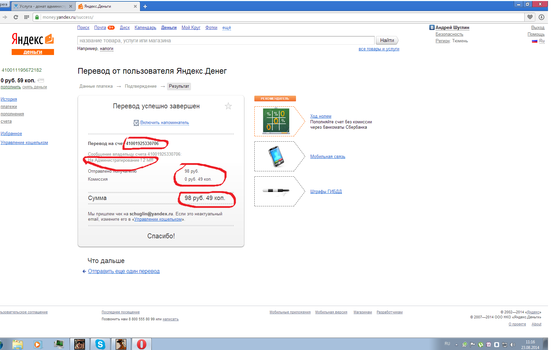Viewport: 560px width, 350px height.
Task: Open the Диск service link
Action: 125,28
